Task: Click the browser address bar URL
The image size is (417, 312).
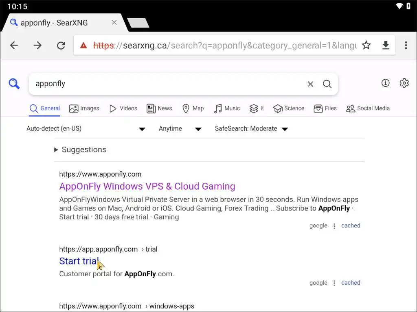Action: [225, 45]
